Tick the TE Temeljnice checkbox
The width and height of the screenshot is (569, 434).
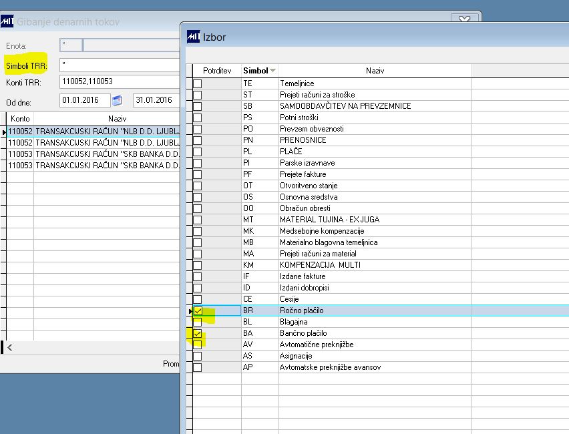[x=198, y=83]
